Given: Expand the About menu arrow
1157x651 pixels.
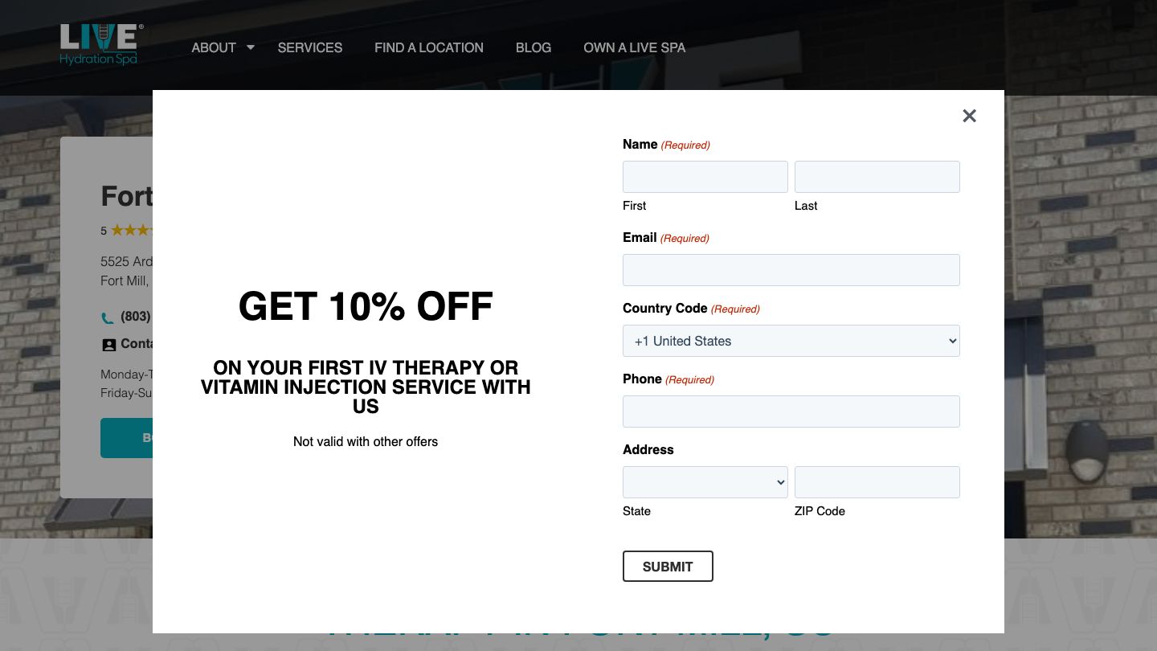Looking at the screenshot, I should coord(251,47).
